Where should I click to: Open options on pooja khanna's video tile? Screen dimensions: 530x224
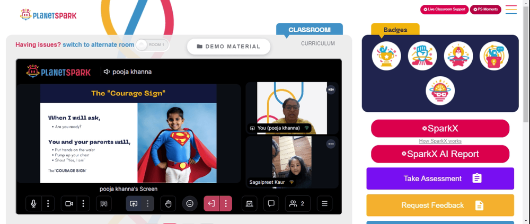[x=331, y=89]
